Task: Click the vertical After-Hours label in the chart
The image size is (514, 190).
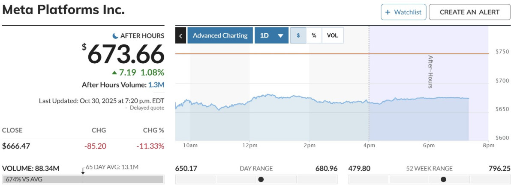Action: point(430,72)
